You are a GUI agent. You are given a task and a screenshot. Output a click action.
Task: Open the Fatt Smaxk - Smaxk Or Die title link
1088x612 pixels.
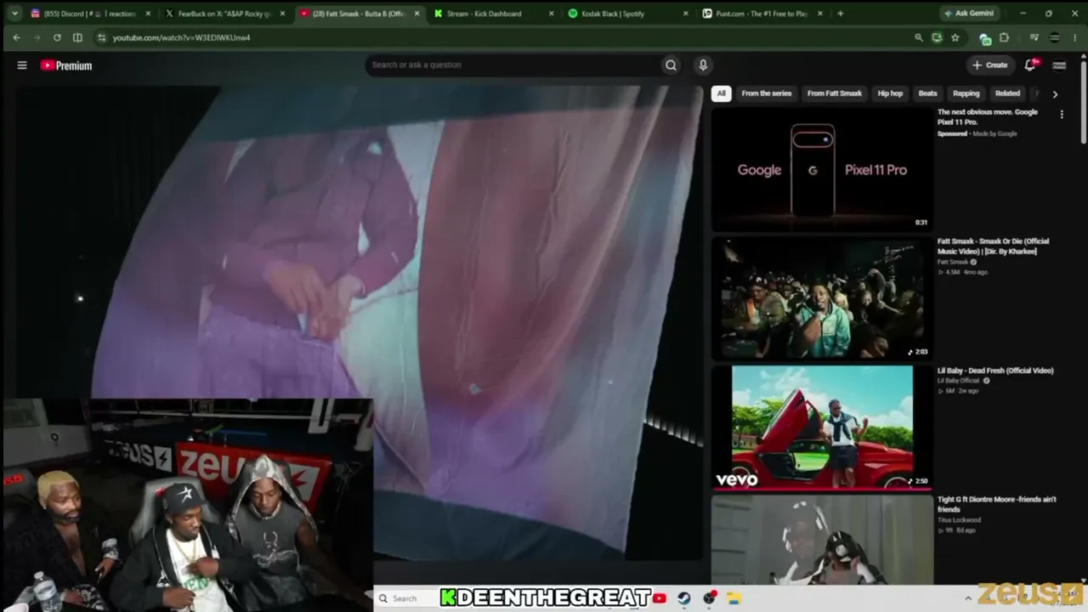993,246
